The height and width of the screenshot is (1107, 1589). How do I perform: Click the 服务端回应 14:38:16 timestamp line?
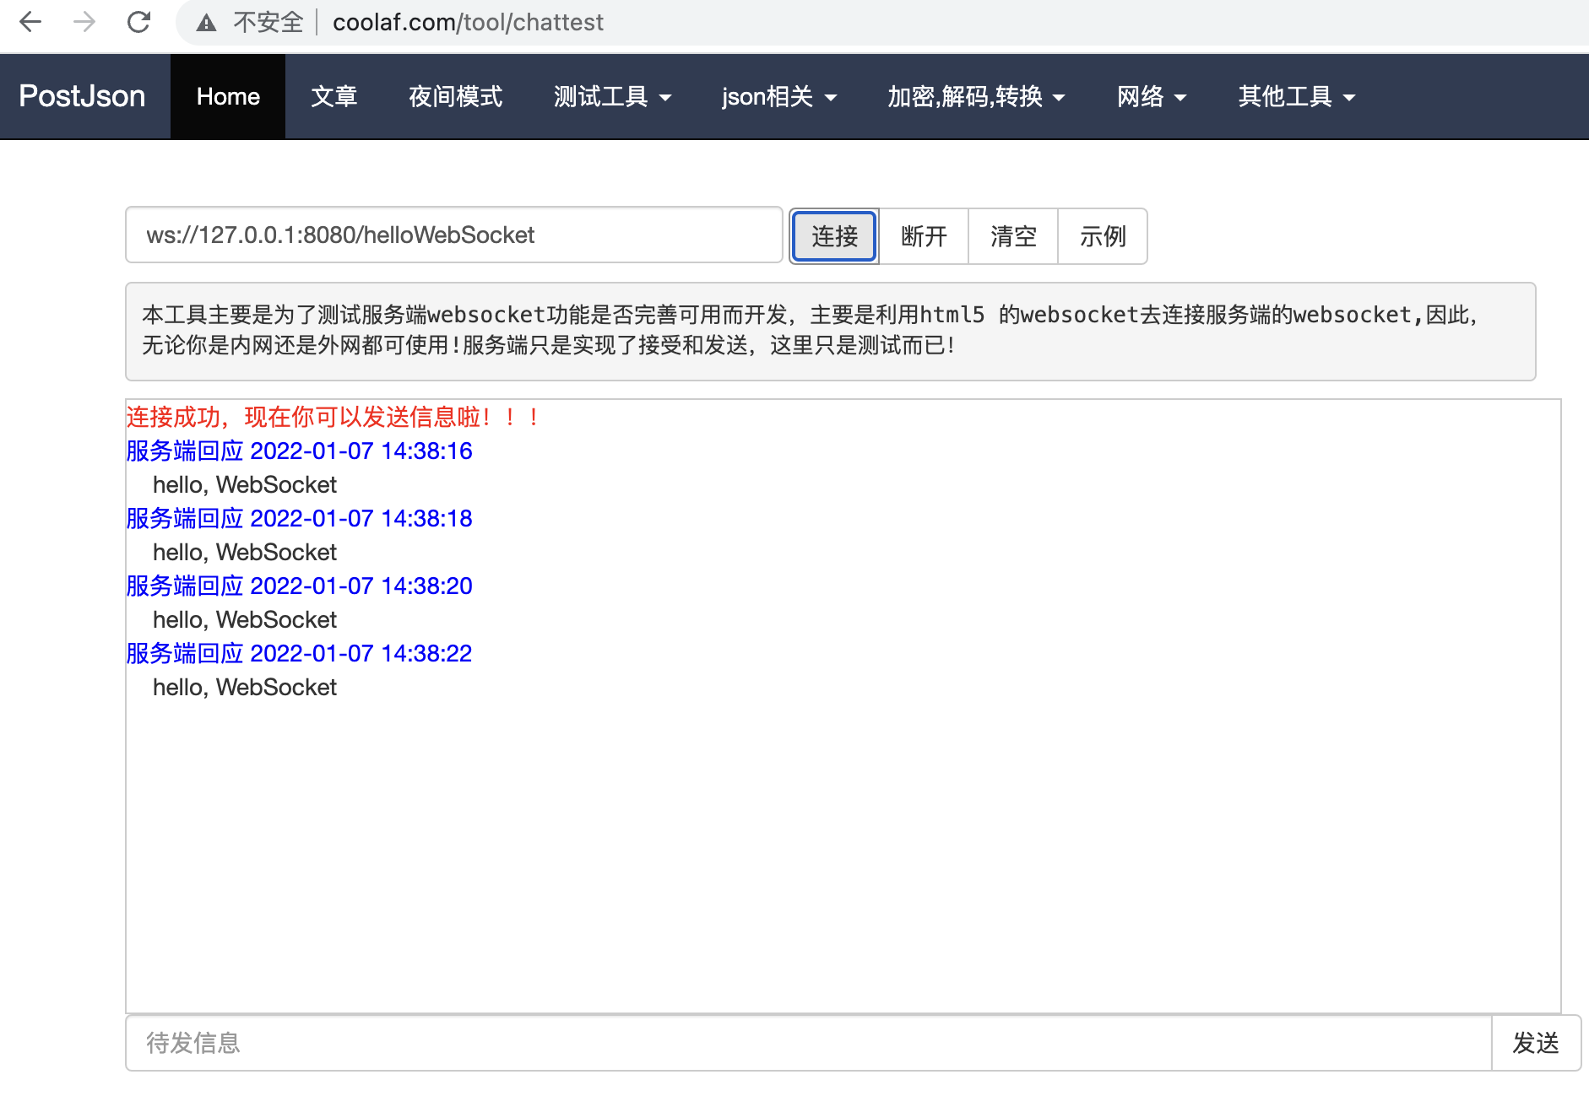tap(299, 451)
